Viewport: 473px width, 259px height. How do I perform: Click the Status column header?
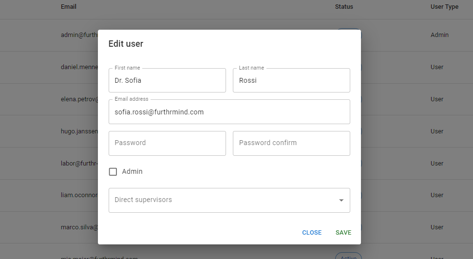tap(344, 7)
